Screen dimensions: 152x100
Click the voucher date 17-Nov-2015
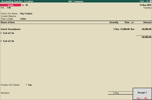(145, 5)
